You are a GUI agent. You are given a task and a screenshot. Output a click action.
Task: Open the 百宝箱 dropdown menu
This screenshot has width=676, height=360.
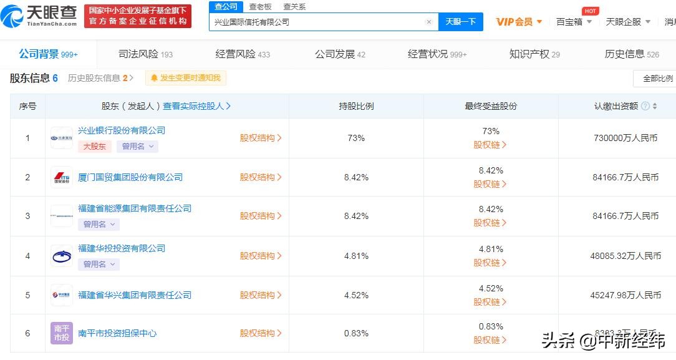coord(574,22)
